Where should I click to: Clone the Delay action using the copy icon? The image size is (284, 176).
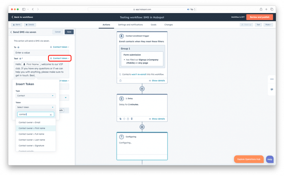120,119
